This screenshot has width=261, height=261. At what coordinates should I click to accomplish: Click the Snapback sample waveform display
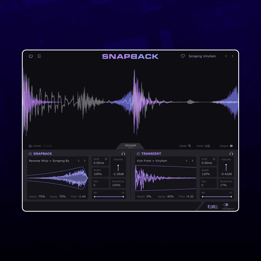58,178
